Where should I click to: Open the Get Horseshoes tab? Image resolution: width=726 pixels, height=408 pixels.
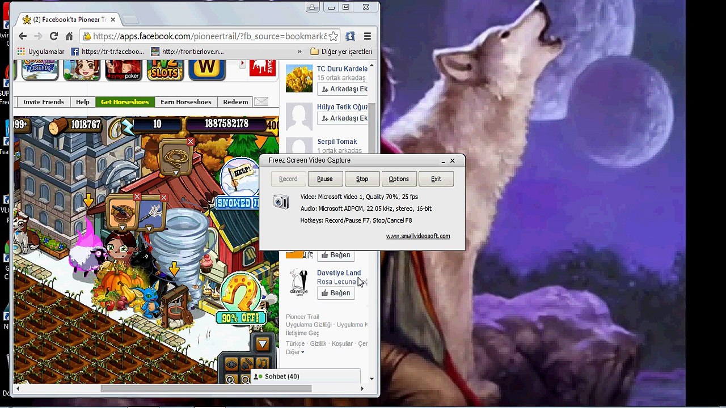125,102
